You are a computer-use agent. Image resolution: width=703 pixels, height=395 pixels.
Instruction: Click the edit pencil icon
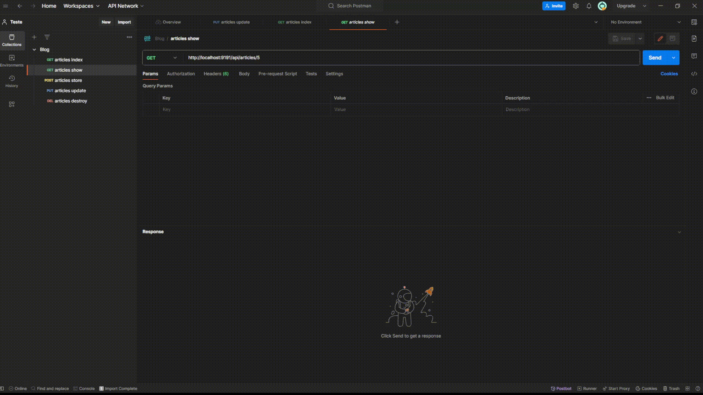[660, 38]
